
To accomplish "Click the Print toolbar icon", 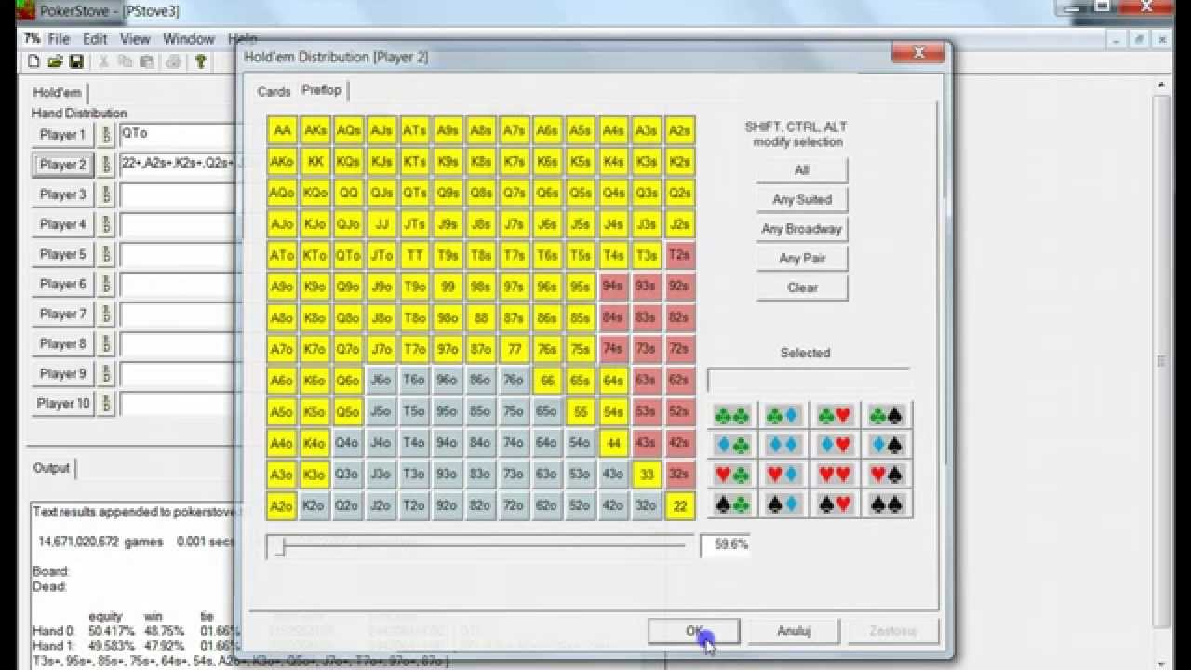I will click(x=172, y=62).
